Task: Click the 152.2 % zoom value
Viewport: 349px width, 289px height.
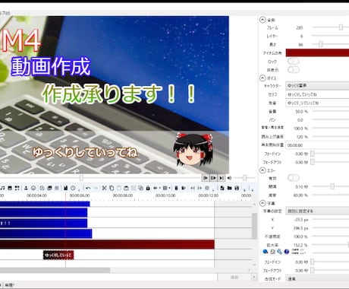Action: (x=301, y=245)
